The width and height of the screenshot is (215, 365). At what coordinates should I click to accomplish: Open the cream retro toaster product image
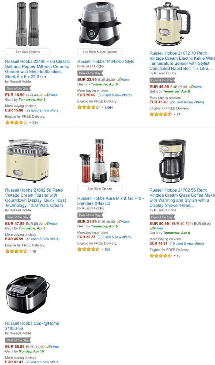27,161
